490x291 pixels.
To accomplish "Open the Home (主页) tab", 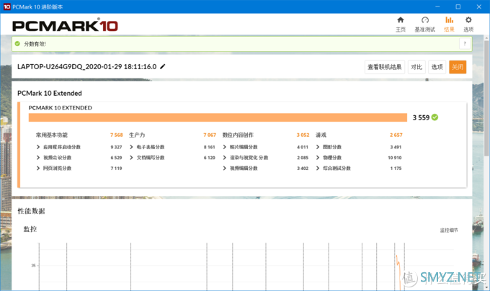I will click(x=401, y=24).
